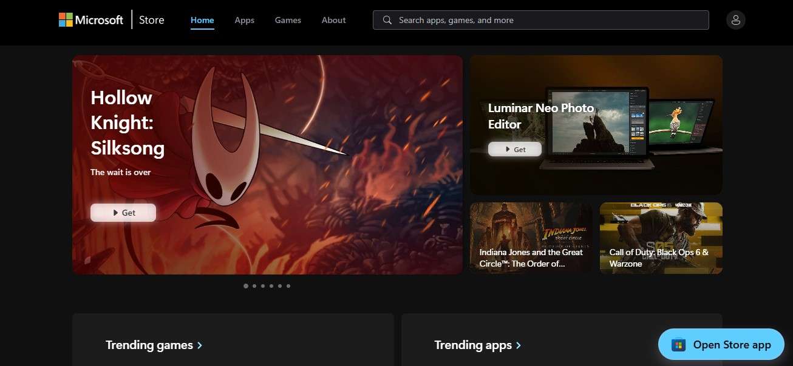Select the third carousel pagination dot
The width and height of the screenshot is (793, 366).
[263, 286]
